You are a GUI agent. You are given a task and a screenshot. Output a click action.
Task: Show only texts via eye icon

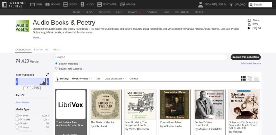(21, 123)
